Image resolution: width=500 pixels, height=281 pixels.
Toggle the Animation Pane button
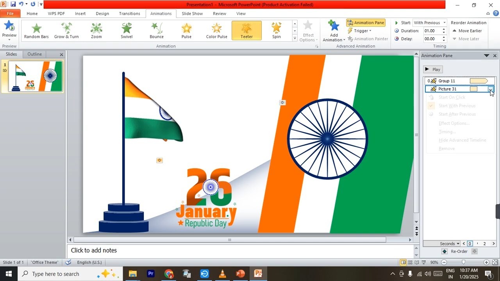point(366,23)
